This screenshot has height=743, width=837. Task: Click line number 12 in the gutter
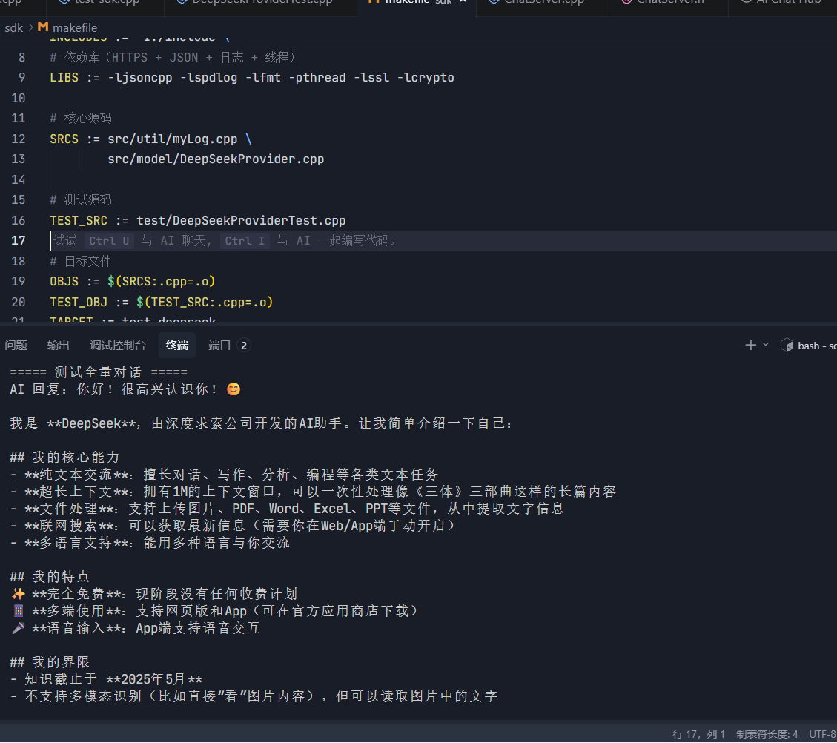tap(18, 139)
